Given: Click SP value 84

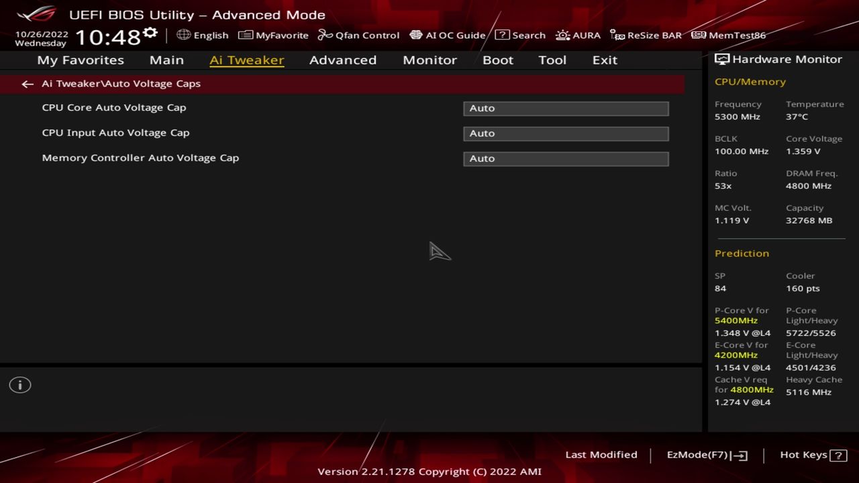Looking at the screenshot, I should pos(721,288).
